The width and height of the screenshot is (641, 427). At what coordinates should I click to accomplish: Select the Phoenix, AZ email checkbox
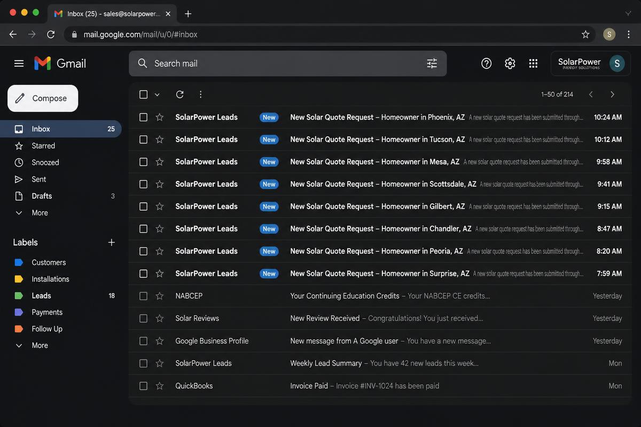pyautogui.click(x=143, y=117)
